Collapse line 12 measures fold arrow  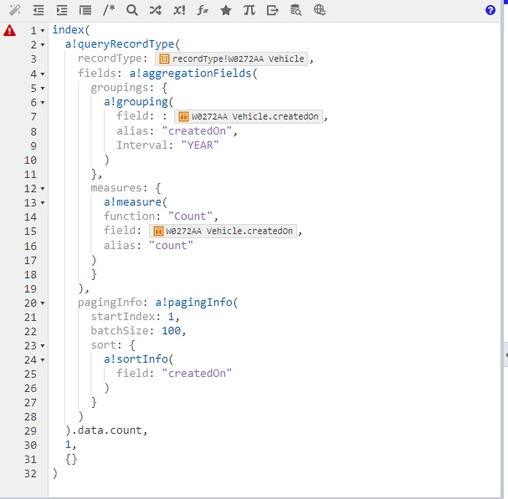[43, 189]
